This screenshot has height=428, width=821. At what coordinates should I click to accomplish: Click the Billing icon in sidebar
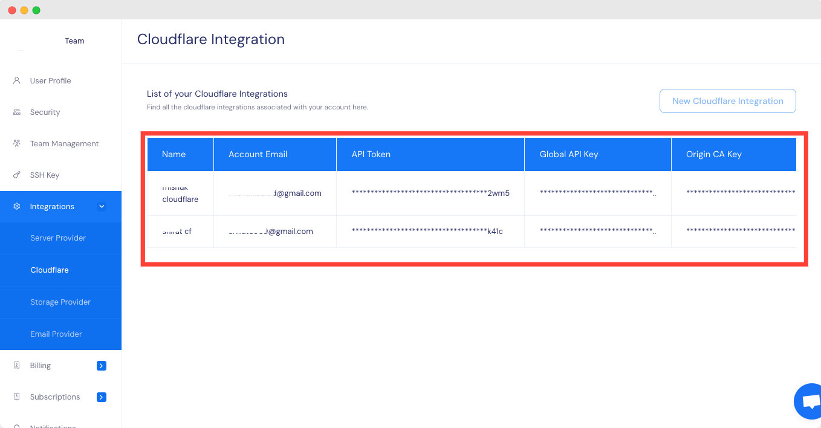[17, 365]
